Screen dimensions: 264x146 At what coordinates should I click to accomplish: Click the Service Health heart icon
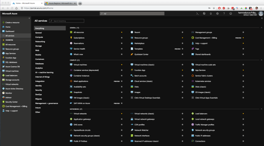[x=71, y=49]
